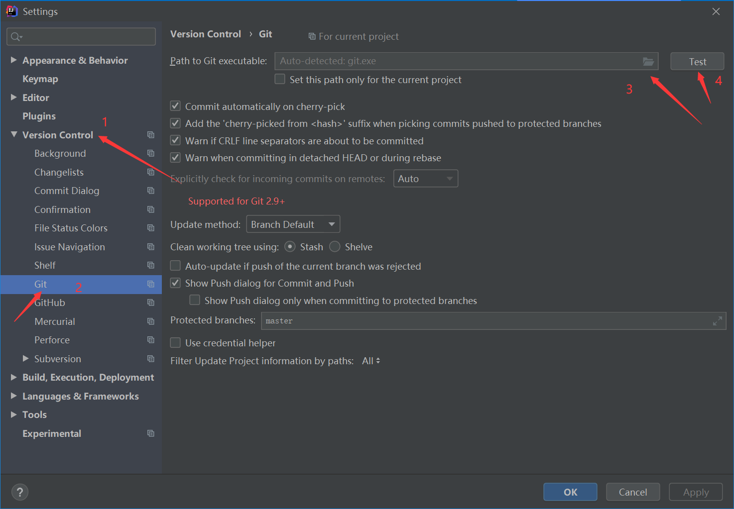The height and width of the screenshot is (509, 734).
Task: Open Commit Dialog settings
Action: click(67, 191)
